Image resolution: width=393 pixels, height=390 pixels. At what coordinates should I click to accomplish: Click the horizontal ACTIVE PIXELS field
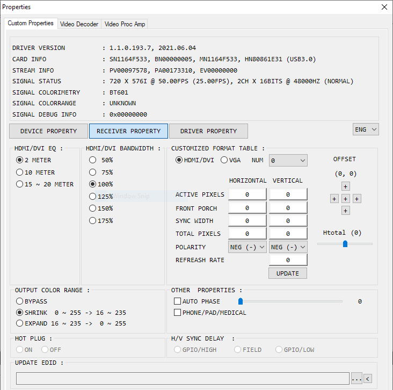[x=247, y=194]
